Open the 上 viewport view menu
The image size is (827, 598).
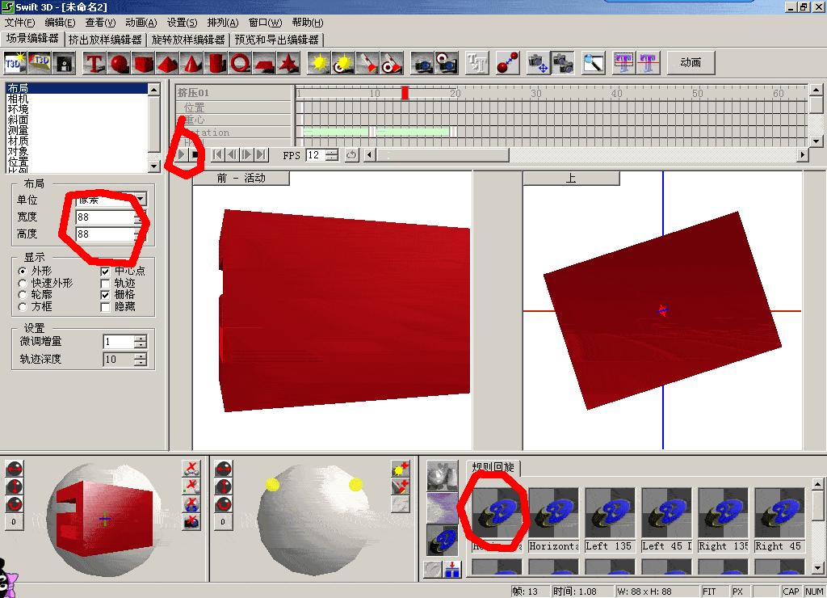[x=571, y=179]
